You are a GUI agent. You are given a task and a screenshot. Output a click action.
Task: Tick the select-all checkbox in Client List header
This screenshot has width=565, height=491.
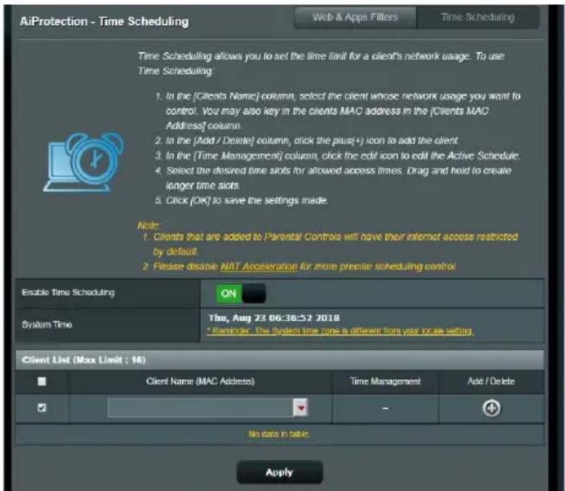click(x=42, y=381)
